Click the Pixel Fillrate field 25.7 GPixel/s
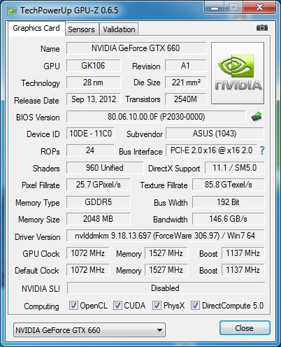Image resolution: width=281 pixels, height=347 pixels. coord(99,185)
